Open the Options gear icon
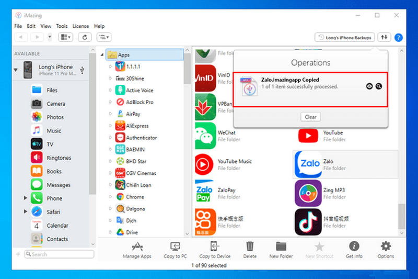Viewport: 418px width, 279px height. (386, 249)
